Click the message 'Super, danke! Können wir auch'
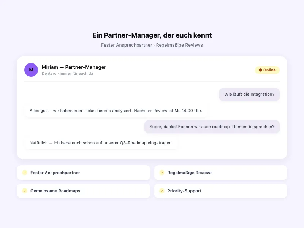 pyautogui.click(x=212, y=127)
